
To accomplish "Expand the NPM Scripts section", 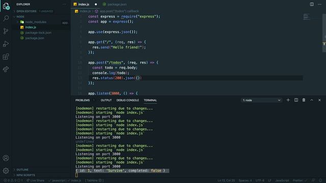I will 41,175.
